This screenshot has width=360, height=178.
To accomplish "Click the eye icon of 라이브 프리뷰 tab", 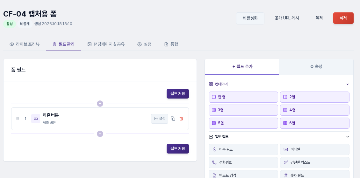I will pos(12,44).
